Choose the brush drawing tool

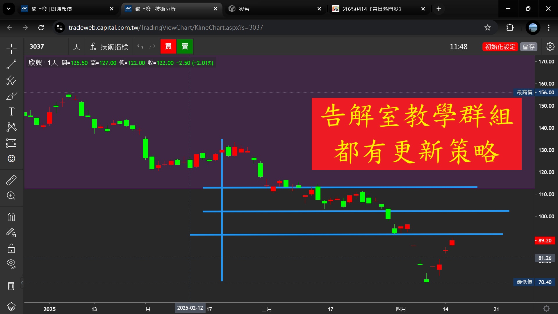11,96
